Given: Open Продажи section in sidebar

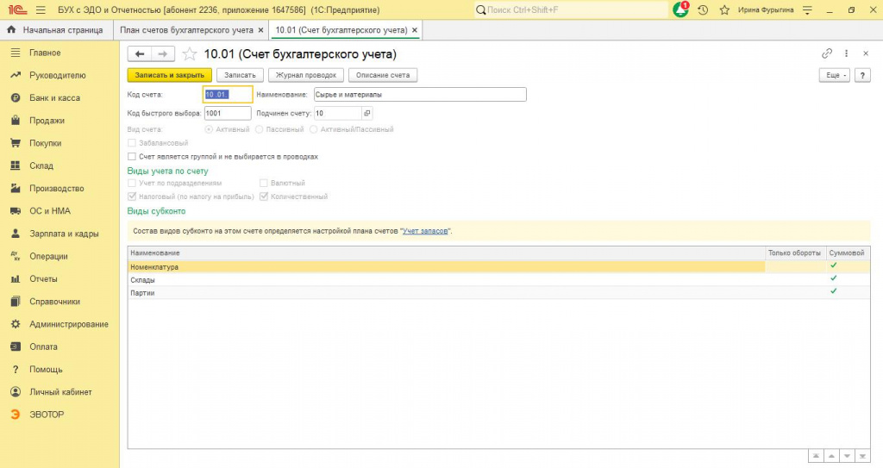Looking at the screenshot, I should click(x=47, y=121).
